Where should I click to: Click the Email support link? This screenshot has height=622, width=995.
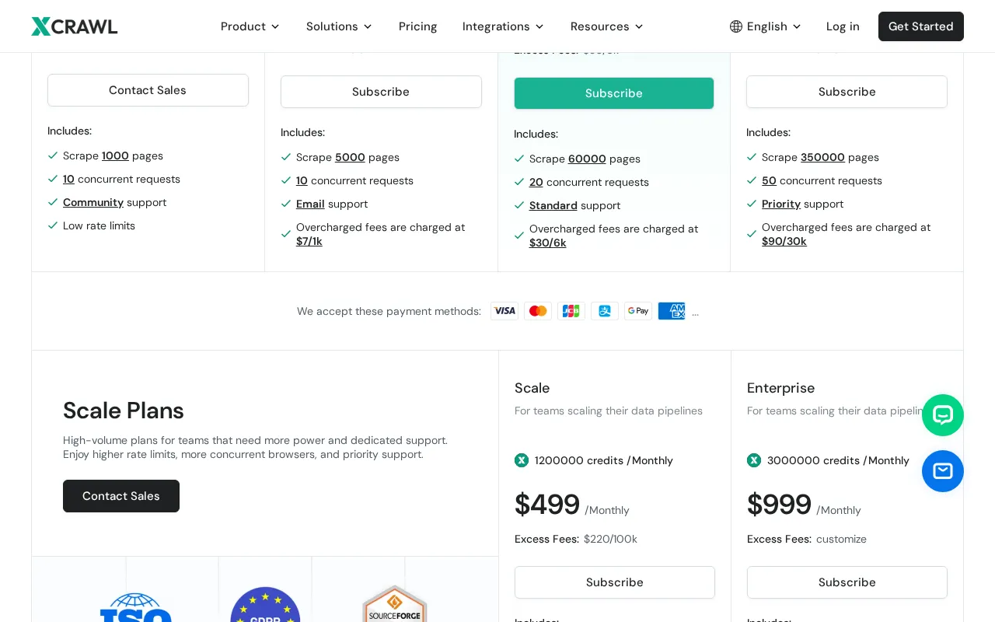tap(310, 204)
